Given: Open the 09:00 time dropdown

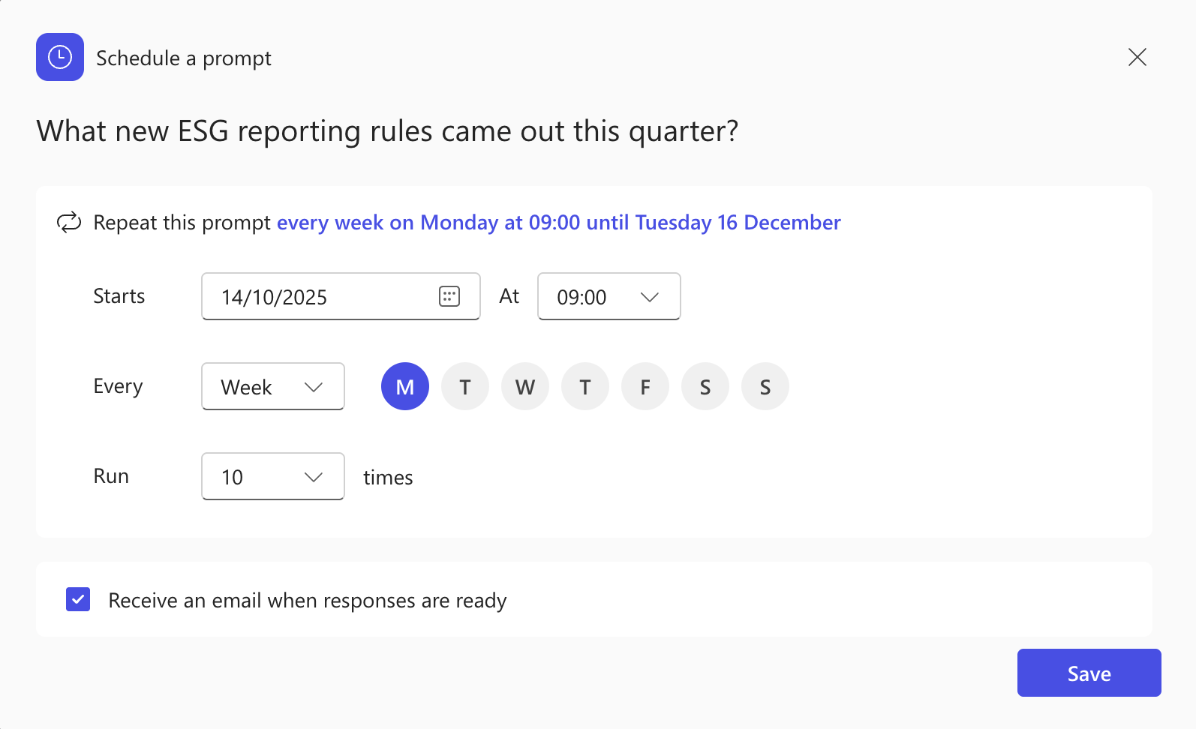Looking at the screenshot, I should click(609, 296).
